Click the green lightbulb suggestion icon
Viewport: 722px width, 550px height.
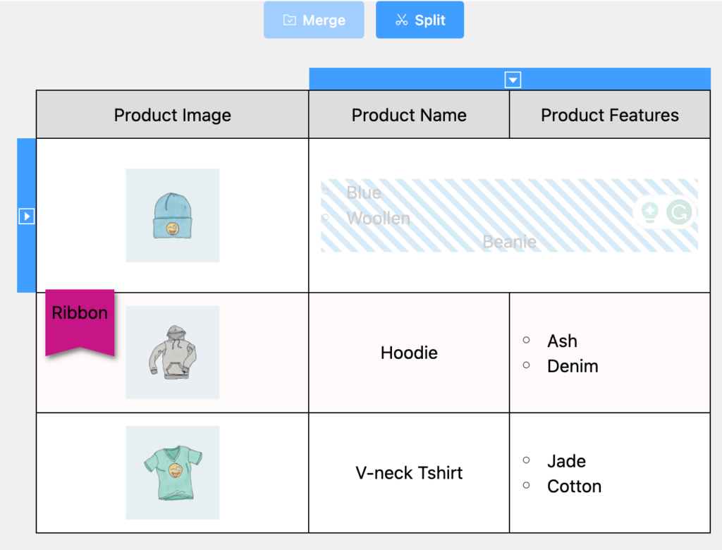click(x=649, y=212)
